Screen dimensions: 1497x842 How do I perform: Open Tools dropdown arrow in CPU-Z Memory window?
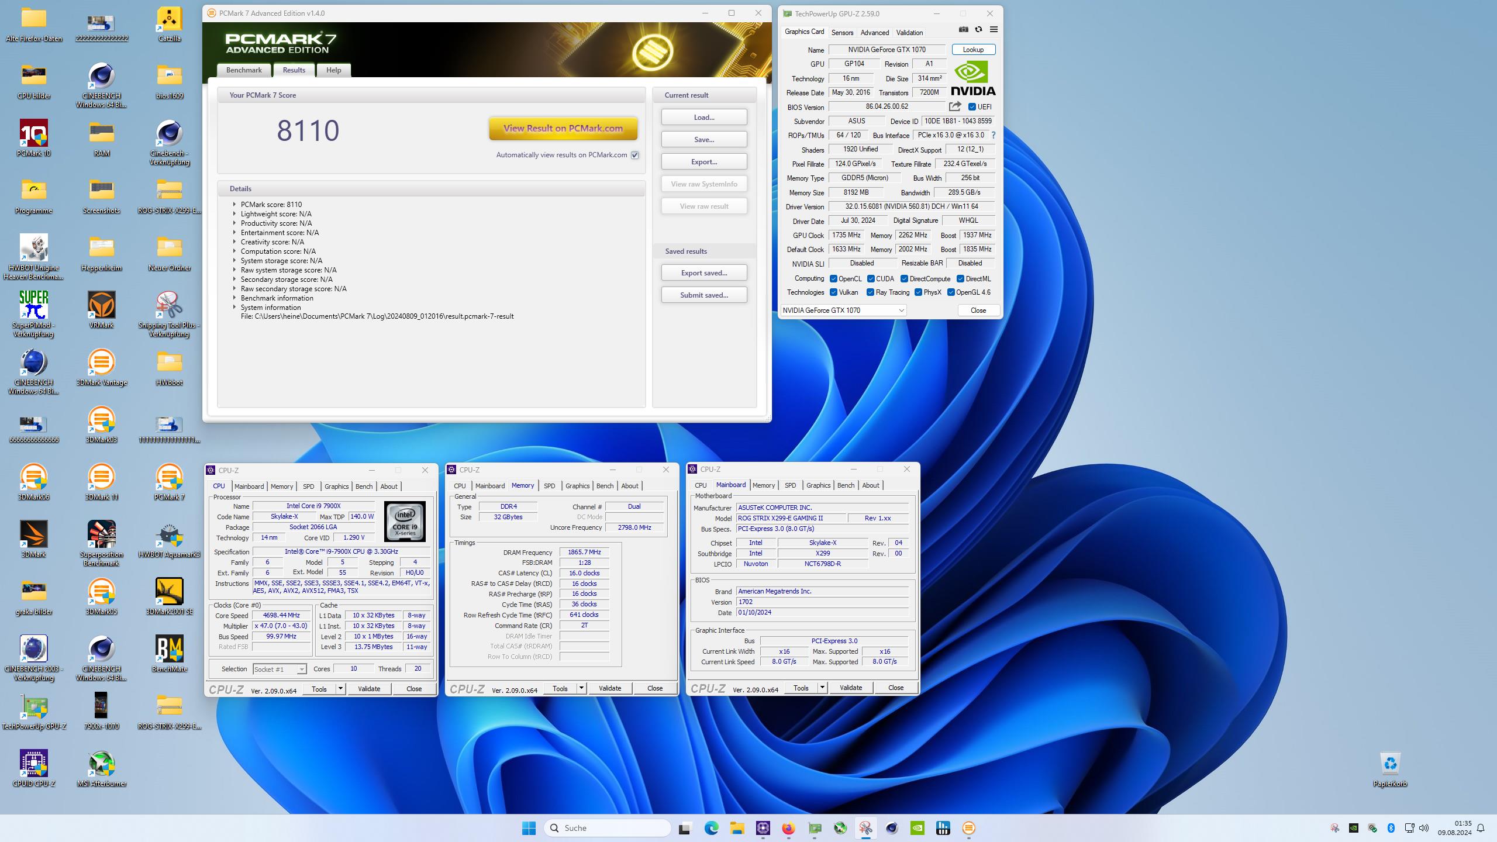point(581,688)
